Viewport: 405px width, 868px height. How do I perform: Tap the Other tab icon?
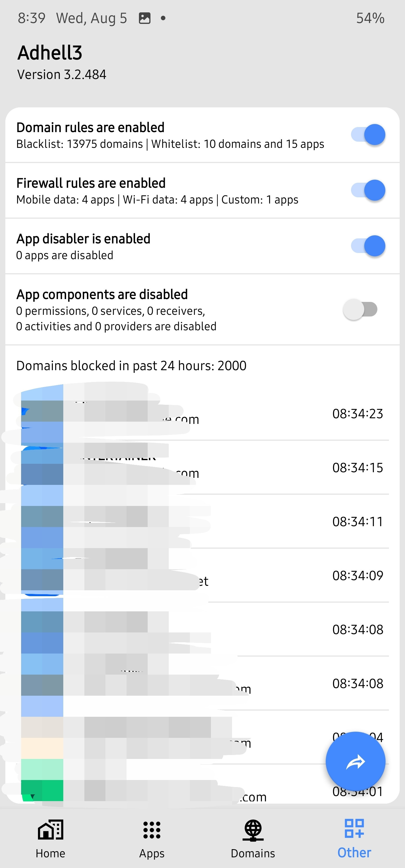tap(354, 829)
